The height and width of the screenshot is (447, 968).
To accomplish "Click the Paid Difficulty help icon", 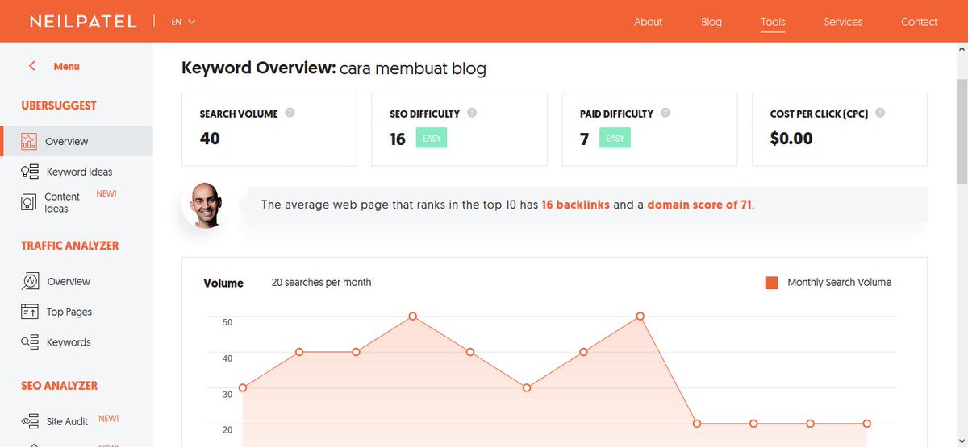I will (665, 113).
